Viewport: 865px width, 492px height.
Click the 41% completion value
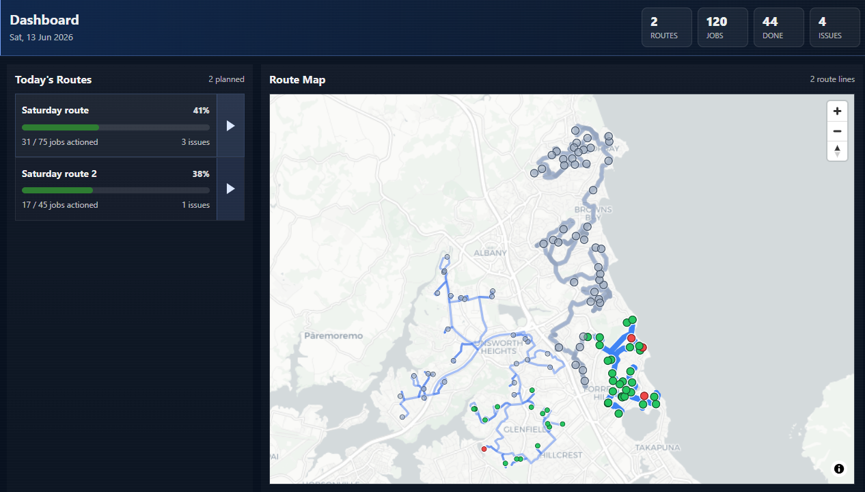[201, 110]
